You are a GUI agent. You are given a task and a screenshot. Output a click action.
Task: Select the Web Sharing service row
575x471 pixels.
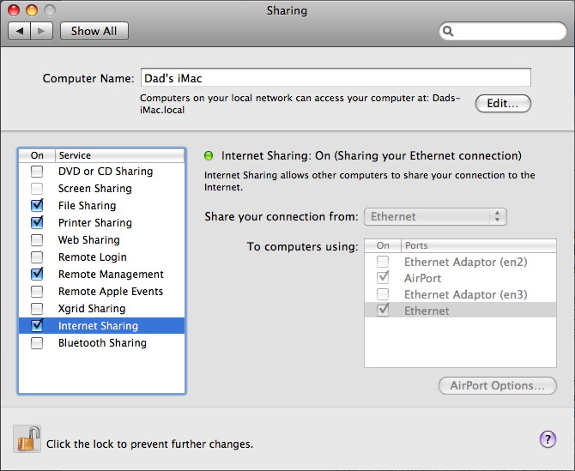pyautogui.click(x=101, y=240)
